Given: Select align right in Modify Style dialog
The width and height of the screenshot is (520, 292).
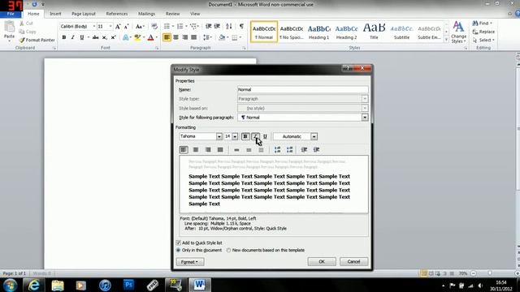Looking at the screenshot, I should 208,149.
